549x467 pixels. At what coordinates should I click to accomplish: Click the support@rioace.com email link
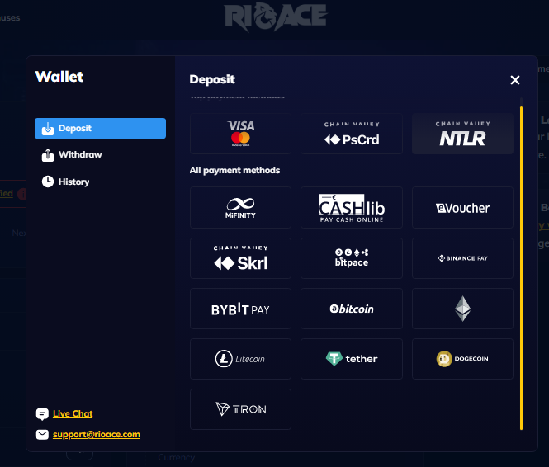point(96,434)
